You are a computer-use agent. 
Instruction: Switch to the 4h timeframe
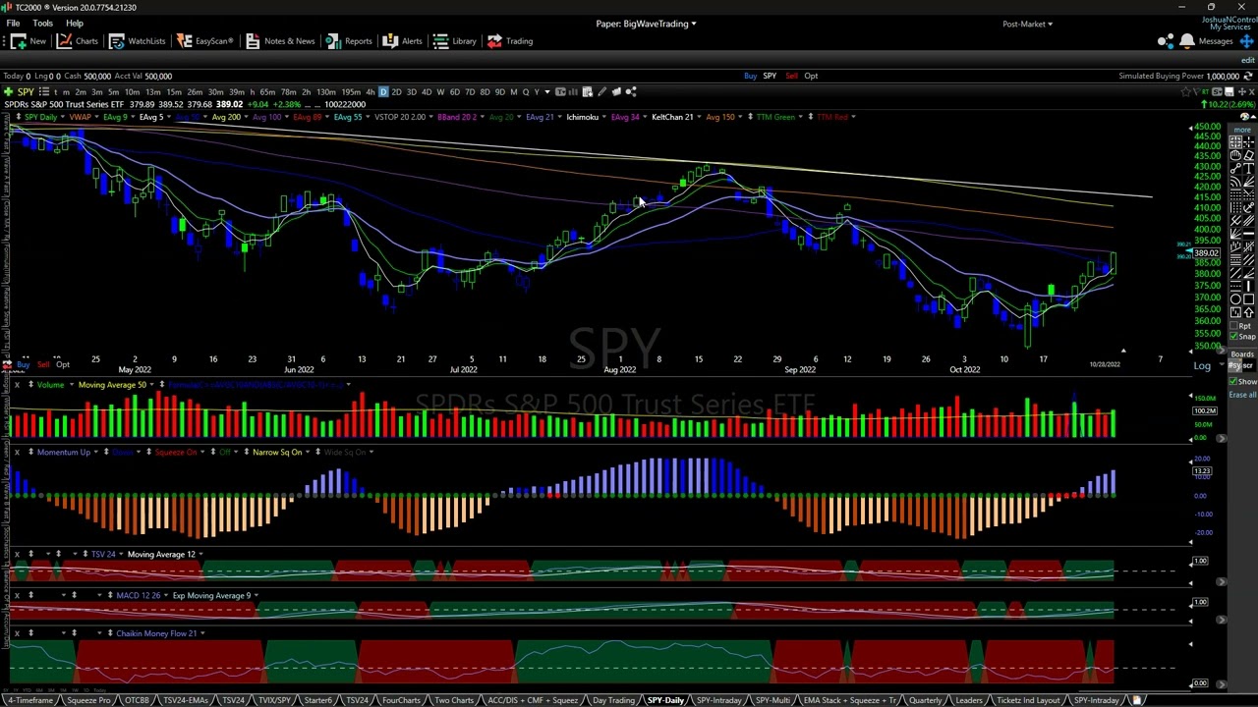(x=371, y=91)
